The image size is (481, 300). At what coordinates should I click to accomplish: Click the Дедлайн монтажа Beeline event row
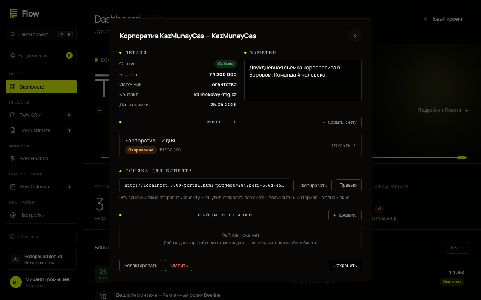tap(185, 295)
